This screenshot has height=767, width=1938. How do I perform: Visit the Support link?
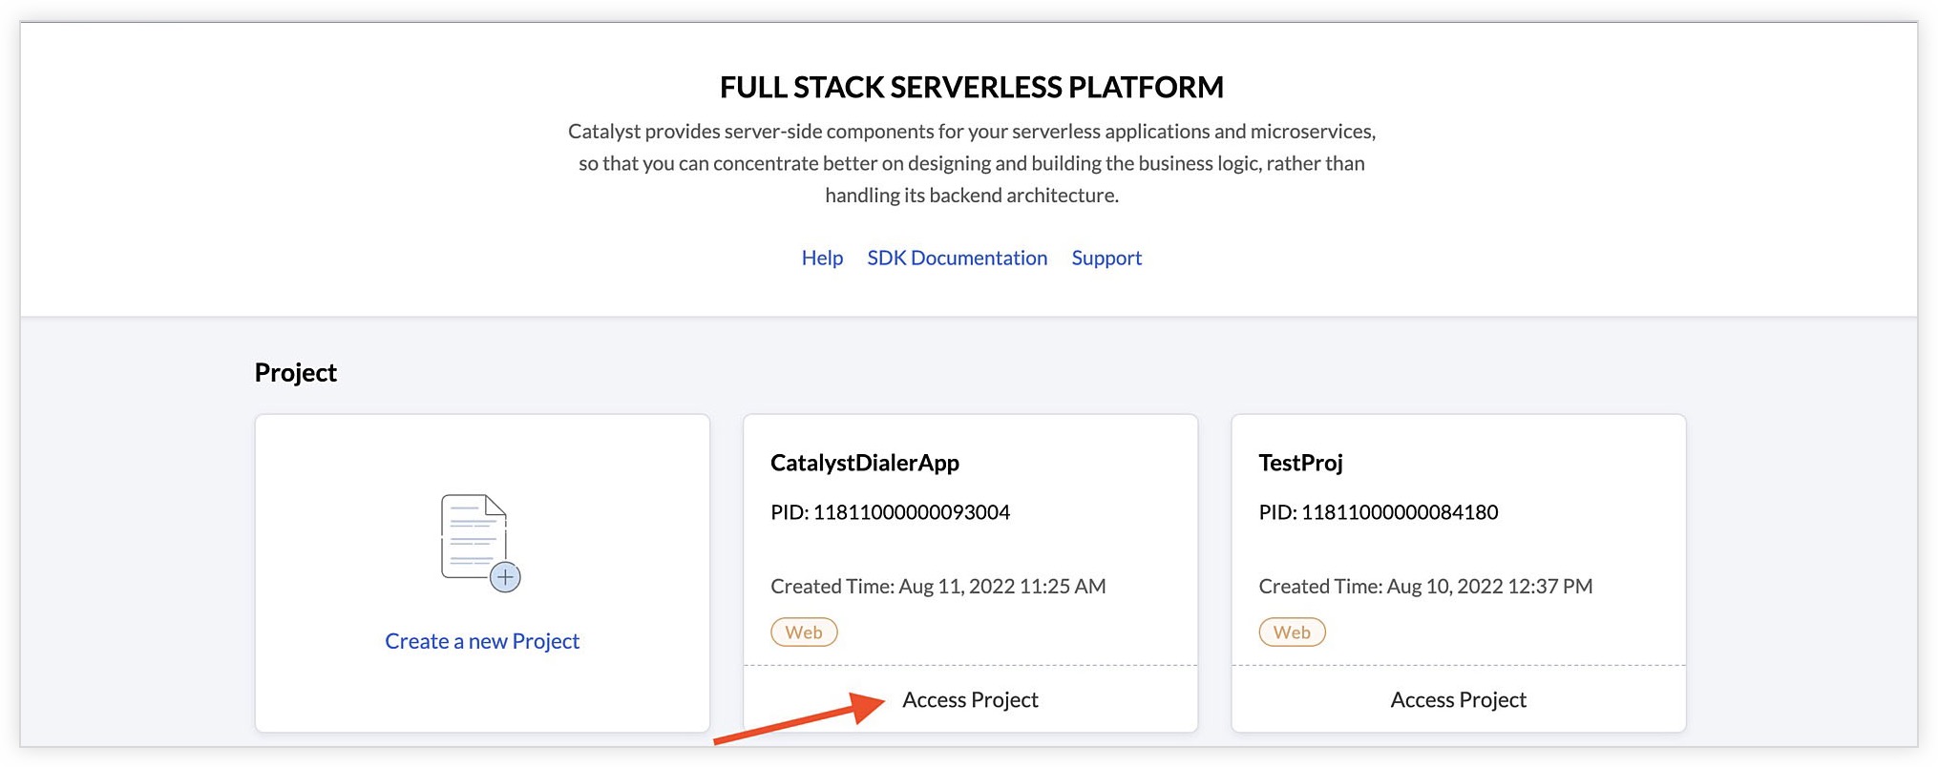[1106, 258]
